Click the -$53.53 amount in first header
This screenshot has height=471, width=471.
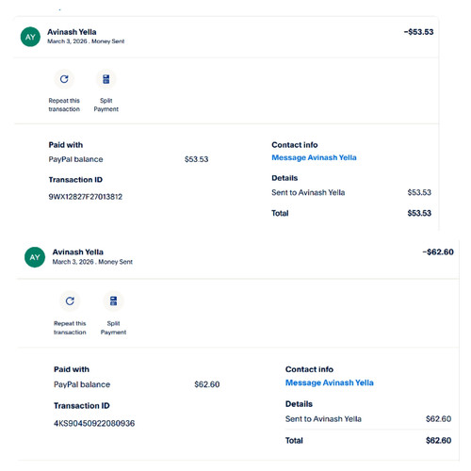418,32
